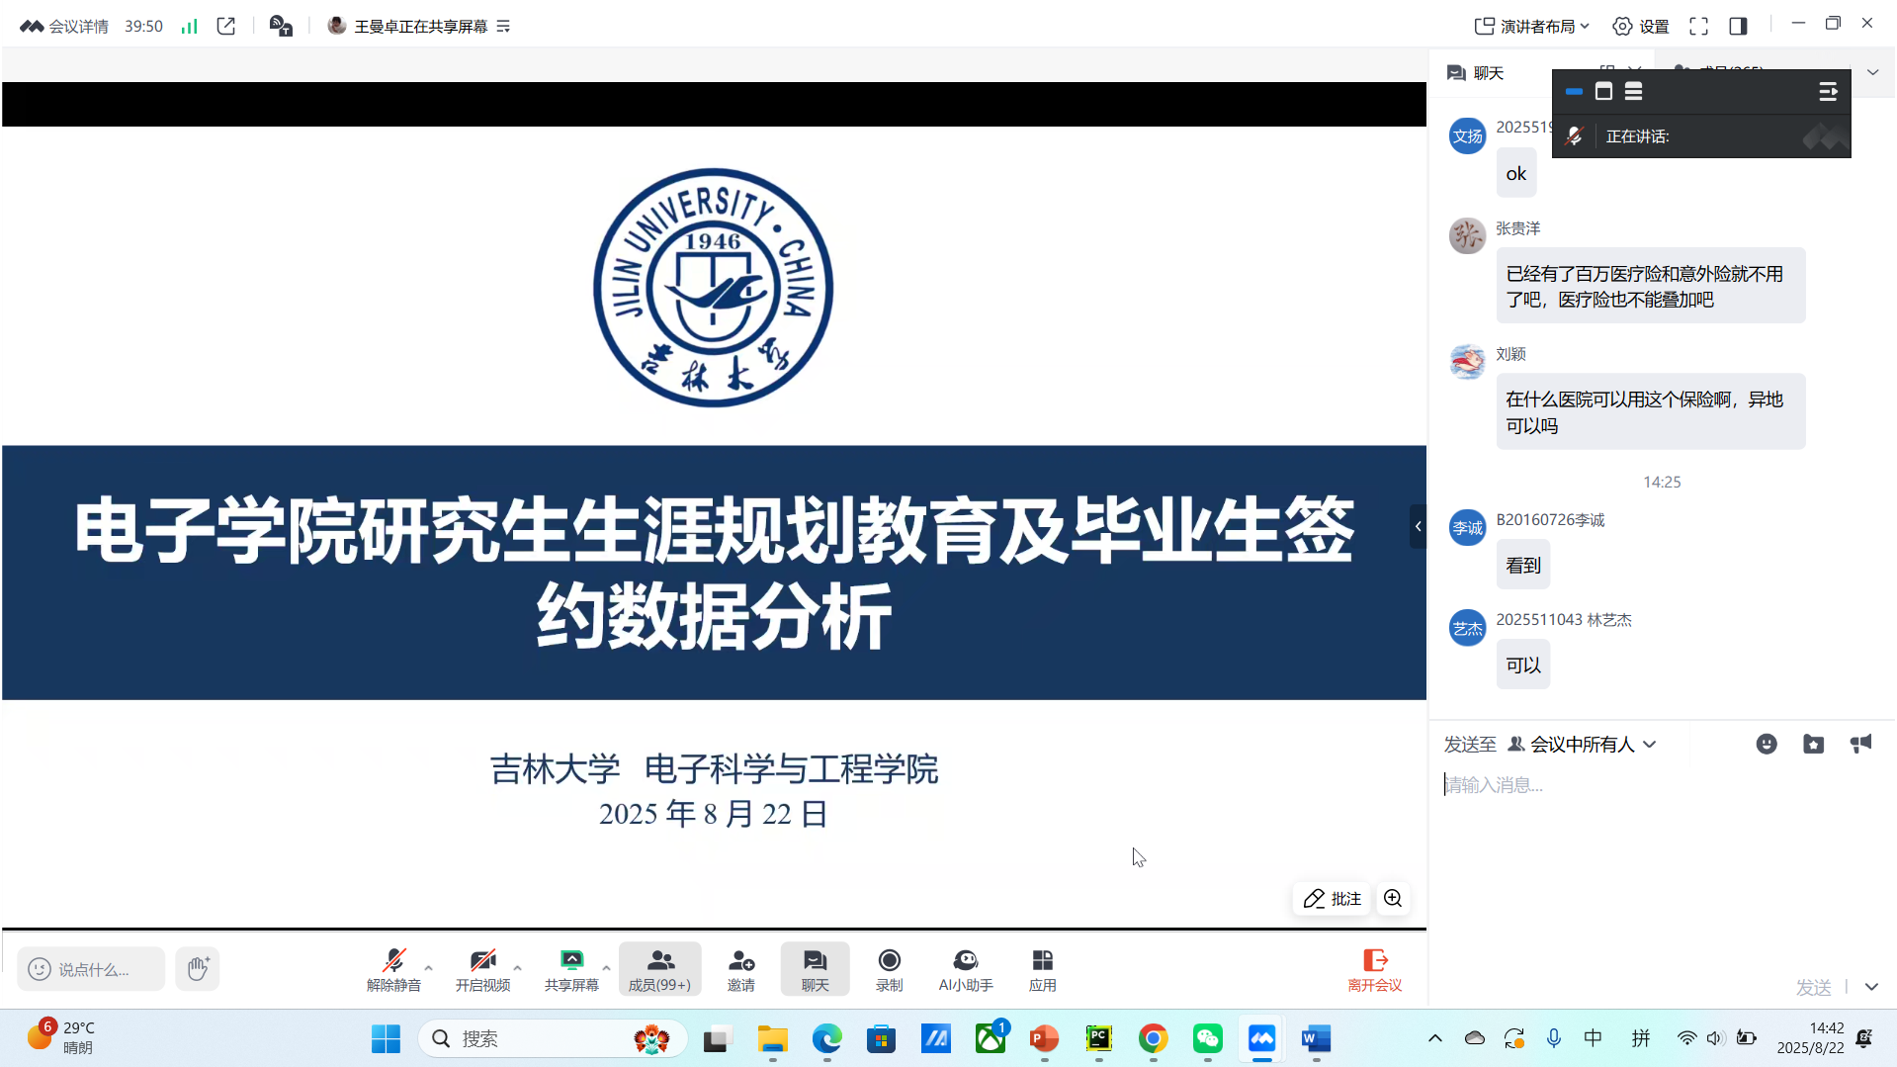Collapse side panel using the edge arrow handle
The height and width of the screenshot is (1067, 1897).
coord(1418,526)
